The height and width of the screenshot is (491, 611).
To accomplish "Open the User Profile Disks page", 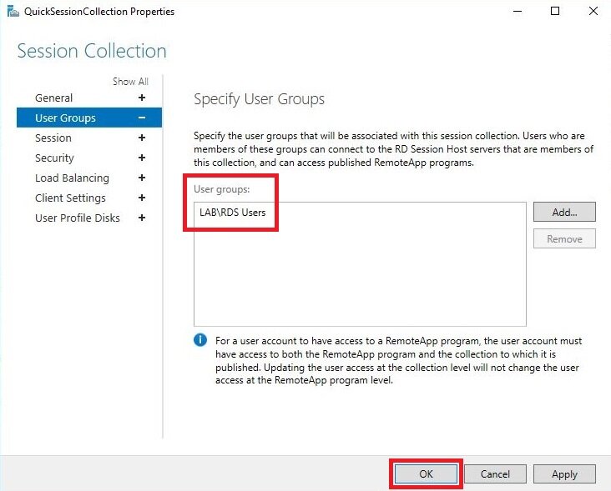I will click(x=77, y=218).
